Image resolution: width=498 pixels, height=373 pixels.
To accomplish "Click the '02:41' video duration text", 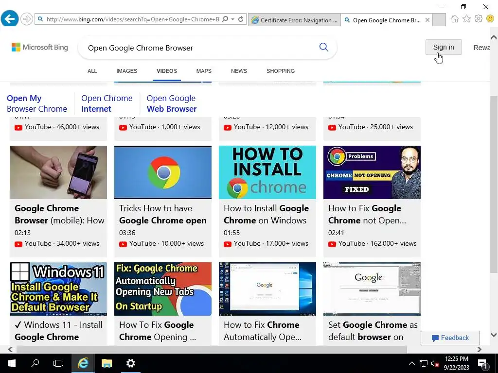I will (x=336, y=233).
